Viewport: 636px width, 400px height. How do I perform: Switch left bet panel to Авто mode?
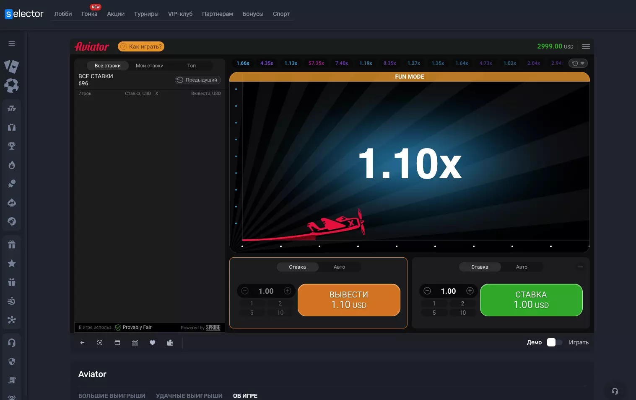click(339, 267)
